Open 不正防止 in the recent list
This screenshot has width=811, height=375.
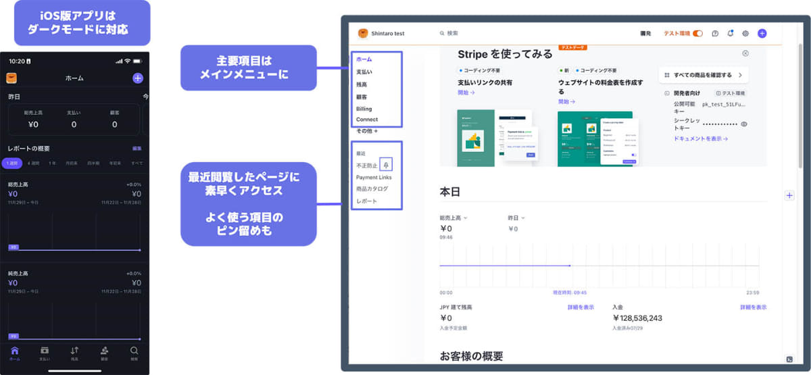[367, 165]
